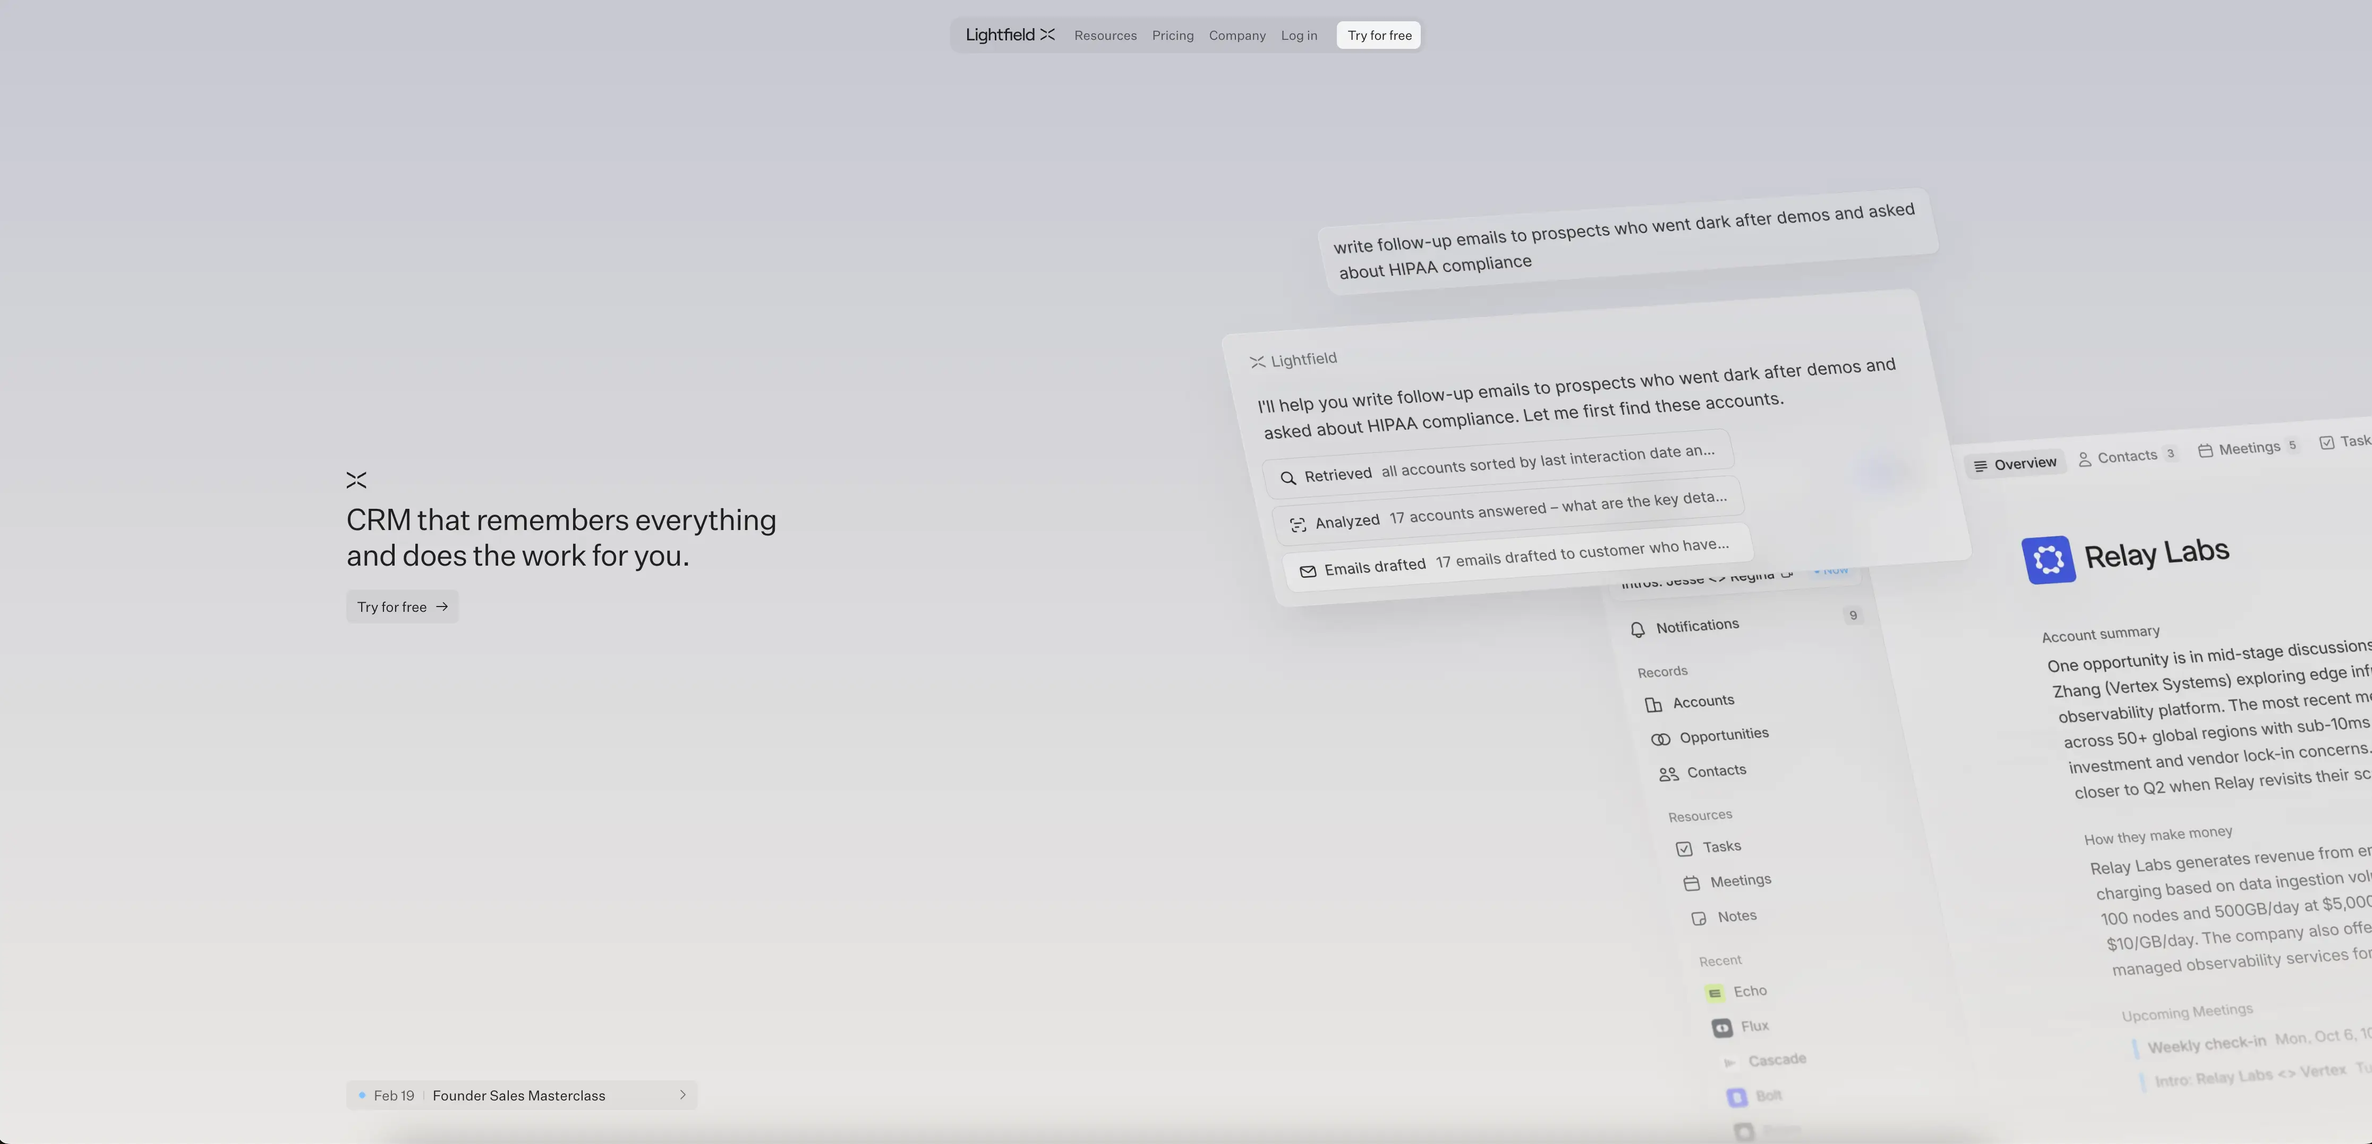Screen dimensions: 2372x1144
Task: Click the Notifications bell icon
Action: pyautogui.click(x=1637, y=630)
